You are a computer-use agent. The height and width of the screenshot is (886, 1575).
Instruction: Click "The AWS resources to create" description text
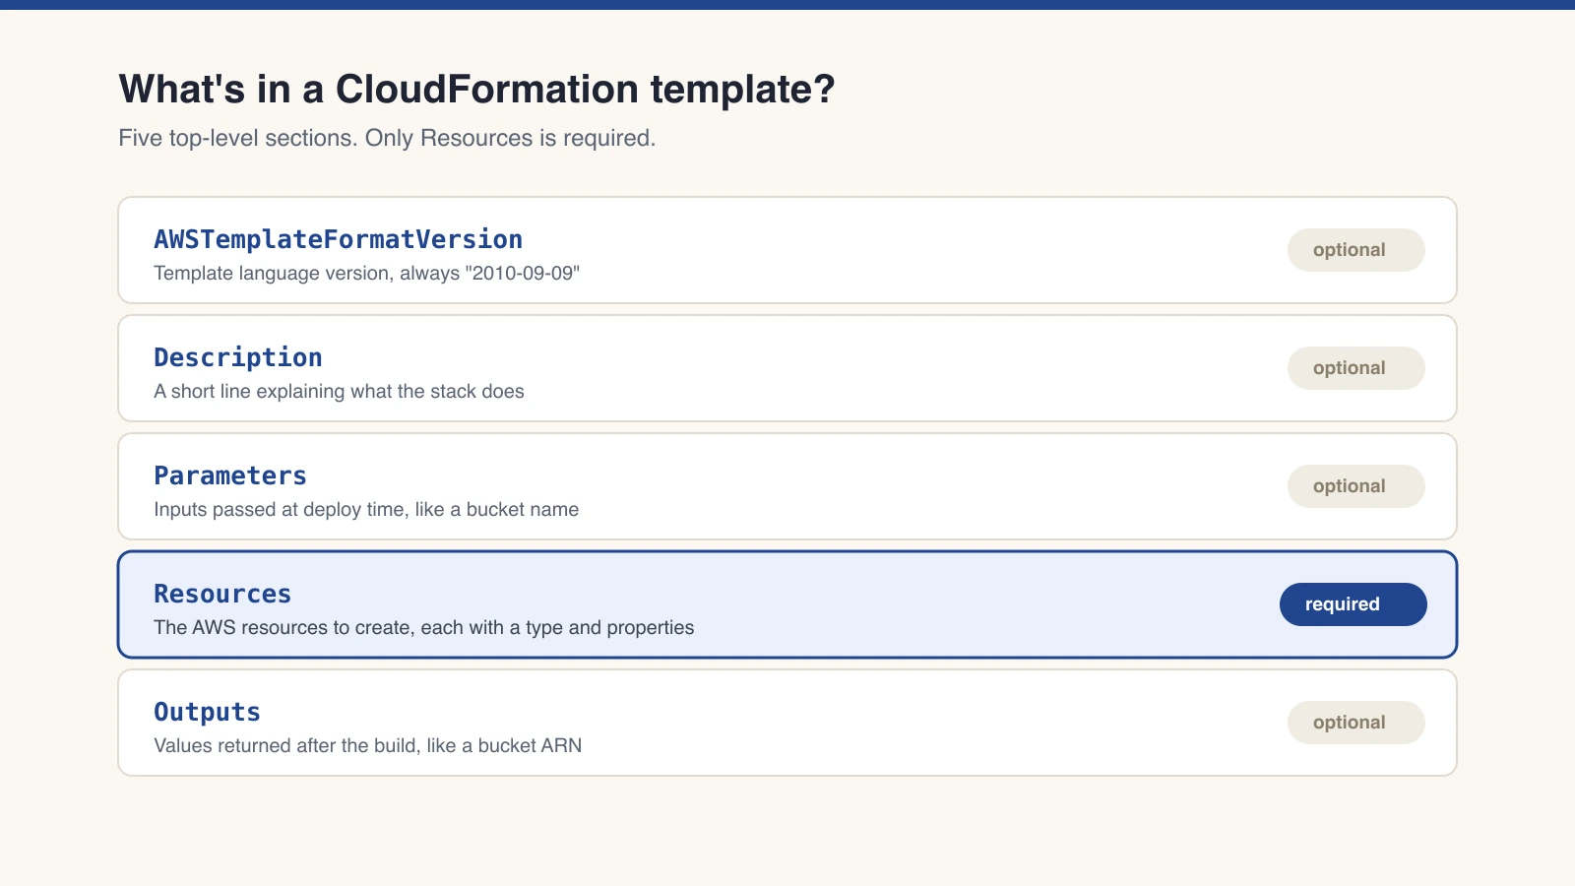pyautogui.click(x=423, y=627)
